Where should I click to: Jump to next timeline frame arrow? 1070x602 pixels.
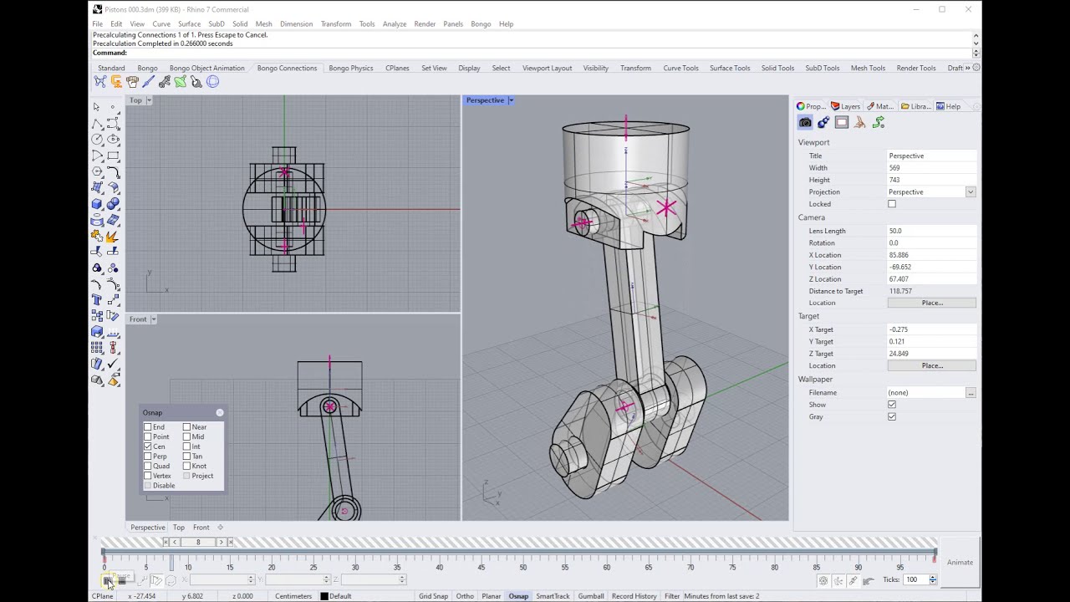[x=221, y=542]
